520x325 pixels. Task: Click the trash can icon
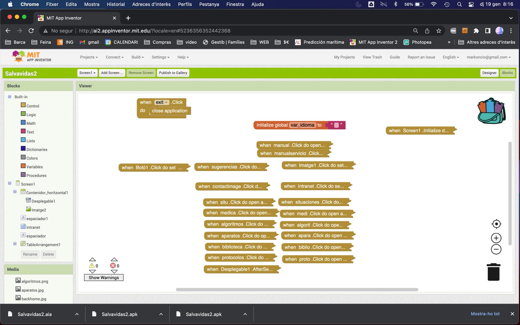493,272
